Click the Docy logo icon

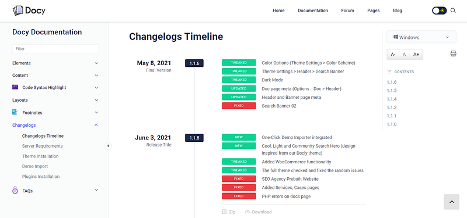(x=18, y=10)
